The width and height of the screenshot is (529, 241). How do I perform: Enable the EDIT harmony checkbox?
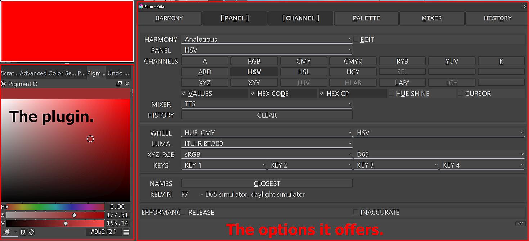click(356, 40)
